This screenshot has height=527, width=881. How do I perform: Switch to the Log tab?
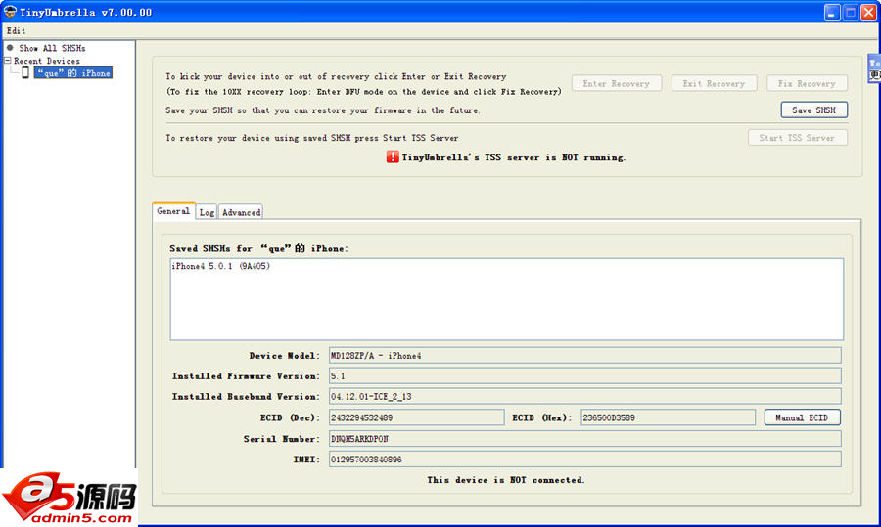click(207, 212)
